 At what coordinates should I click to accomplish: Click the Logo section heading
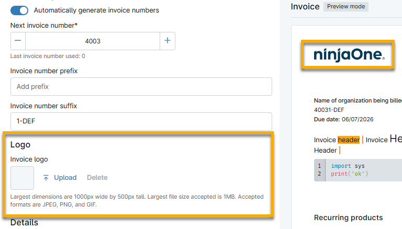[20, 145]
